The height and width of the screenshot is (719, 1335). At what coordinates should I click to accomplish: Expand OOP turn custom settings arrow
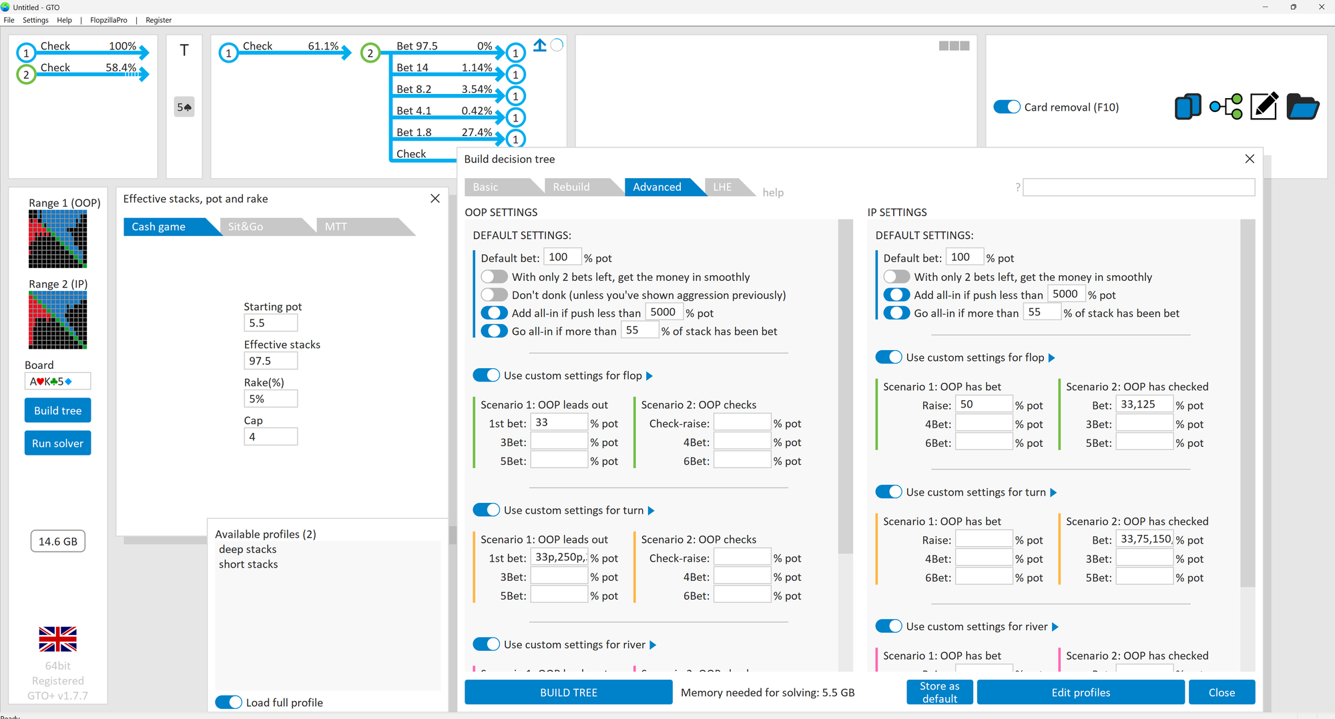click(x=651, y=511)
